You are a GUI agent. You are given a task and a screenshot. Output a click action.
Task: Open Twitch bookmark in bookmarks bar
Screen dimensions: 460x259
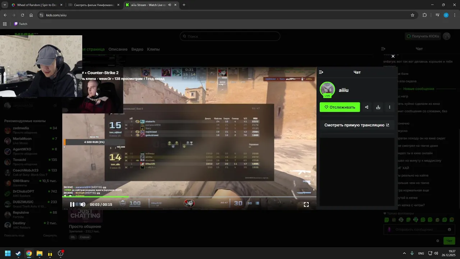coord(20,24)
